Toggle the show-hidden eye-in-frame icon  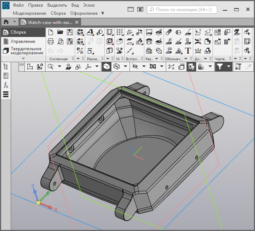coord(153,67)
